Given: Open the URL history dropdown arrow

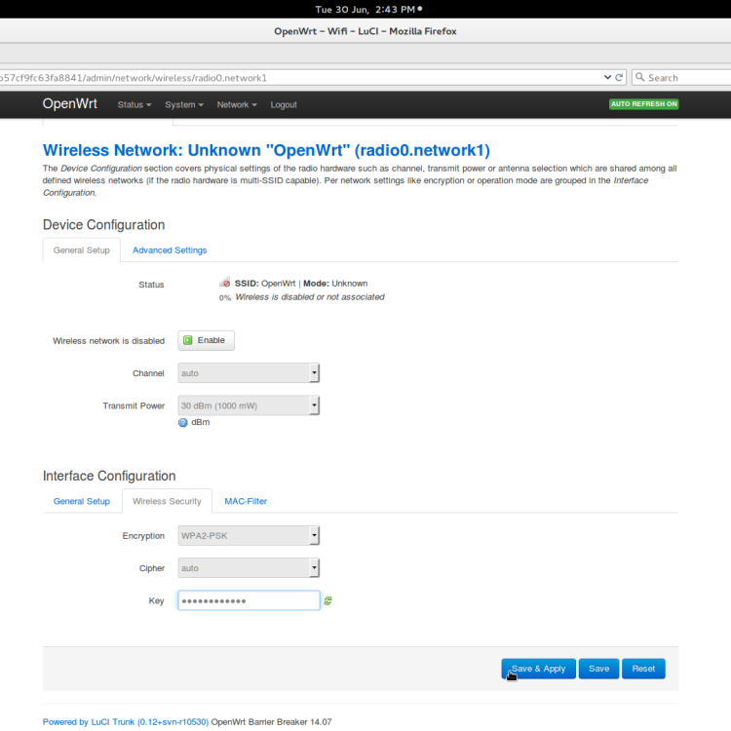Looking at the screenshot, I should coord(607,77).
